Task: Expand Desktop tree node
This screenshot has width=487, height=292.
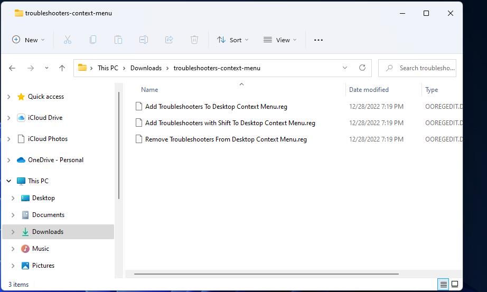Action: point(13,198)
